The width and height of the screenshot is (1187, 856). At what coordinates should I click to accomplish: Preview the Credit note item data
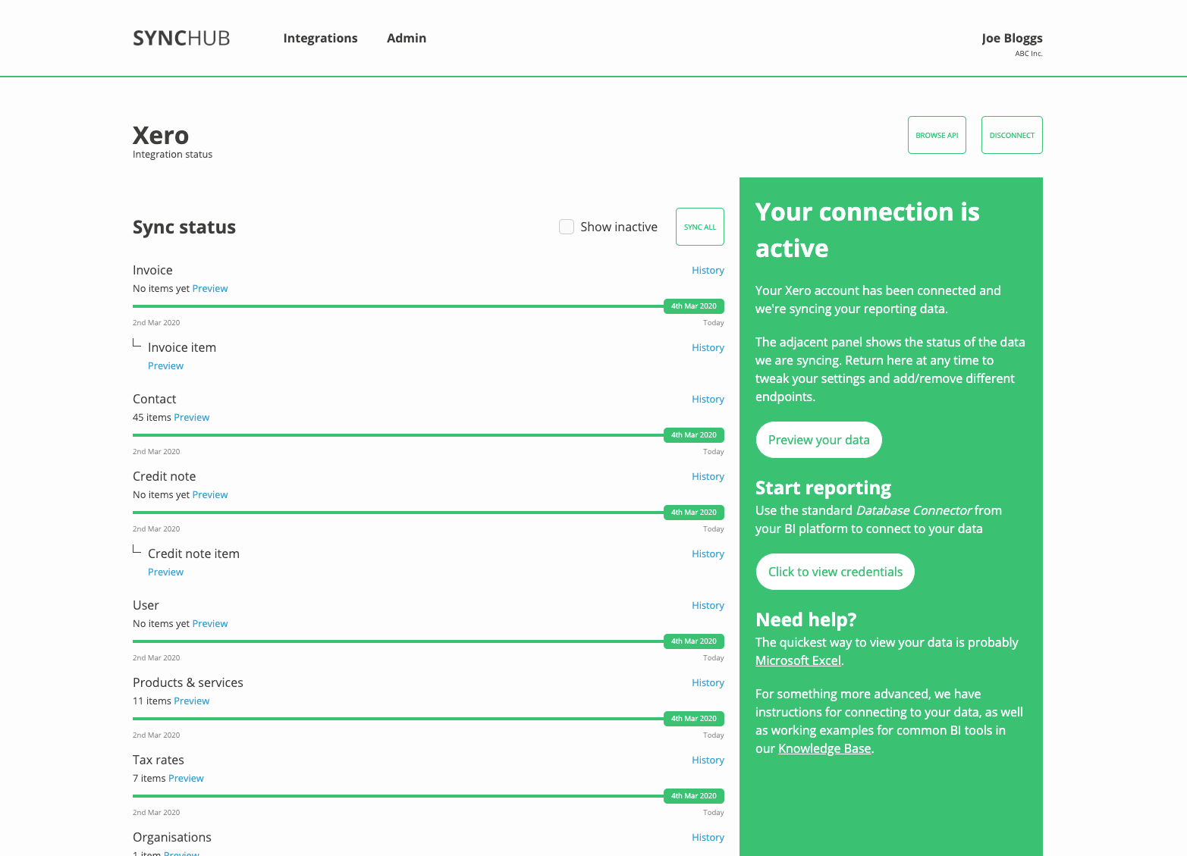click(x=165, y=572)
